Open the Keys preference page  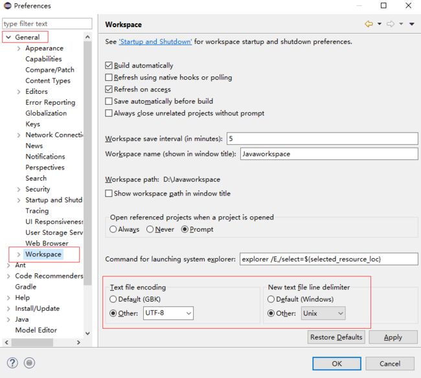pos(33,124)
